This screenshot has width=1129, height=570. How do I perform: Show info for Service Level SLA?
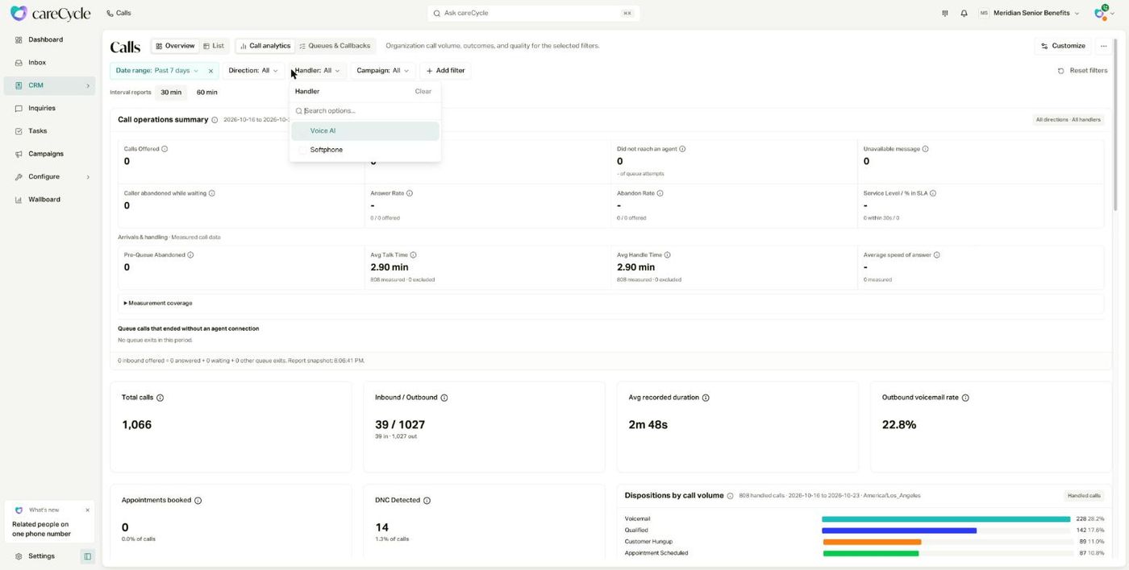(x=933, y=193)
